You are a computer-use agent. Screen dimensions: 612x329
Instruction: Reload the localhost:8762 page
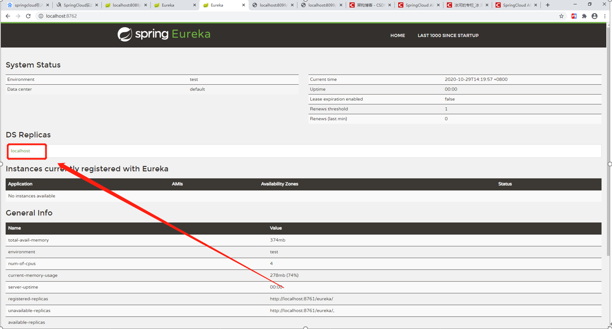(x=28, y=16)
